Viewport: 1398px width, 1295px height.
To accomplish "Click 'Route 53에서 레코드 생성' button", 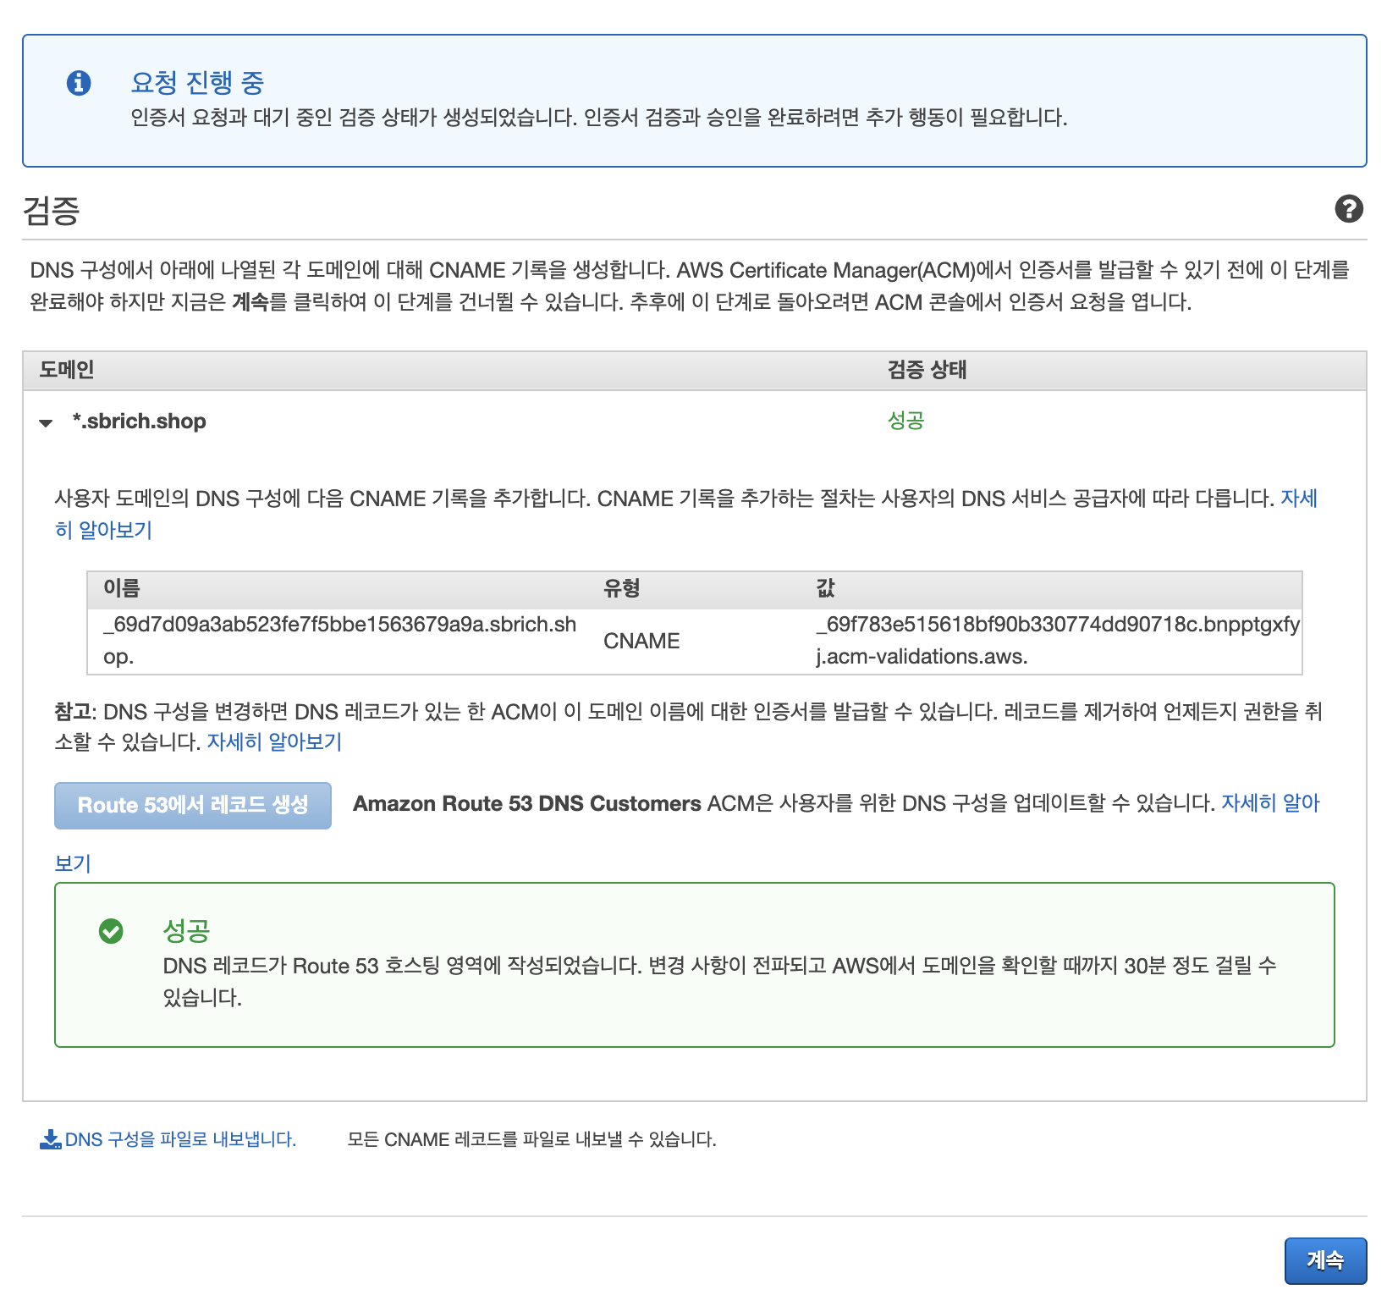I will 193,805.
